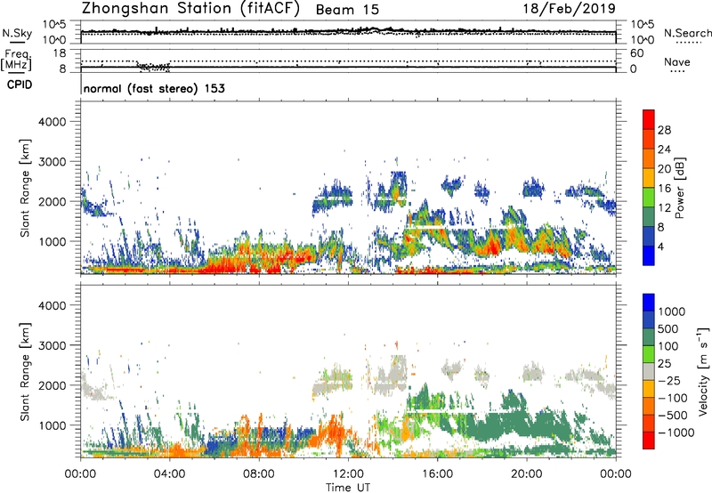Select the 4000 tick of power panel
Viewport: 712px width, 493px height.
coord(53,122)
